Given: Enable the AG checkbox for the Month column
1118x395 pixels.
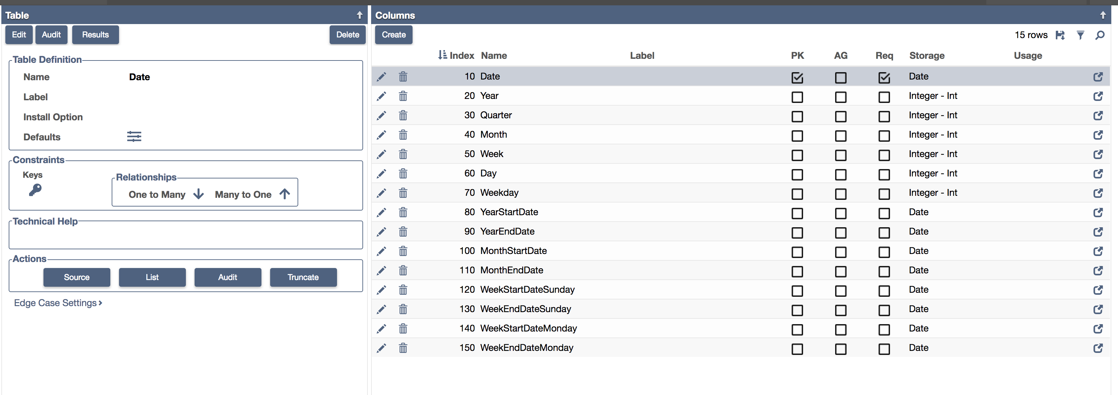Looking at the screenshot, I should coord(840,136).
